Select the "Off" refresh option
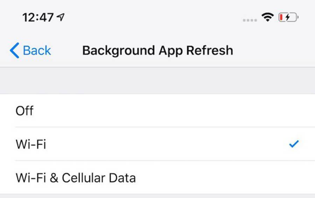This screenshot has height=198, width=315. pos(24,111)
